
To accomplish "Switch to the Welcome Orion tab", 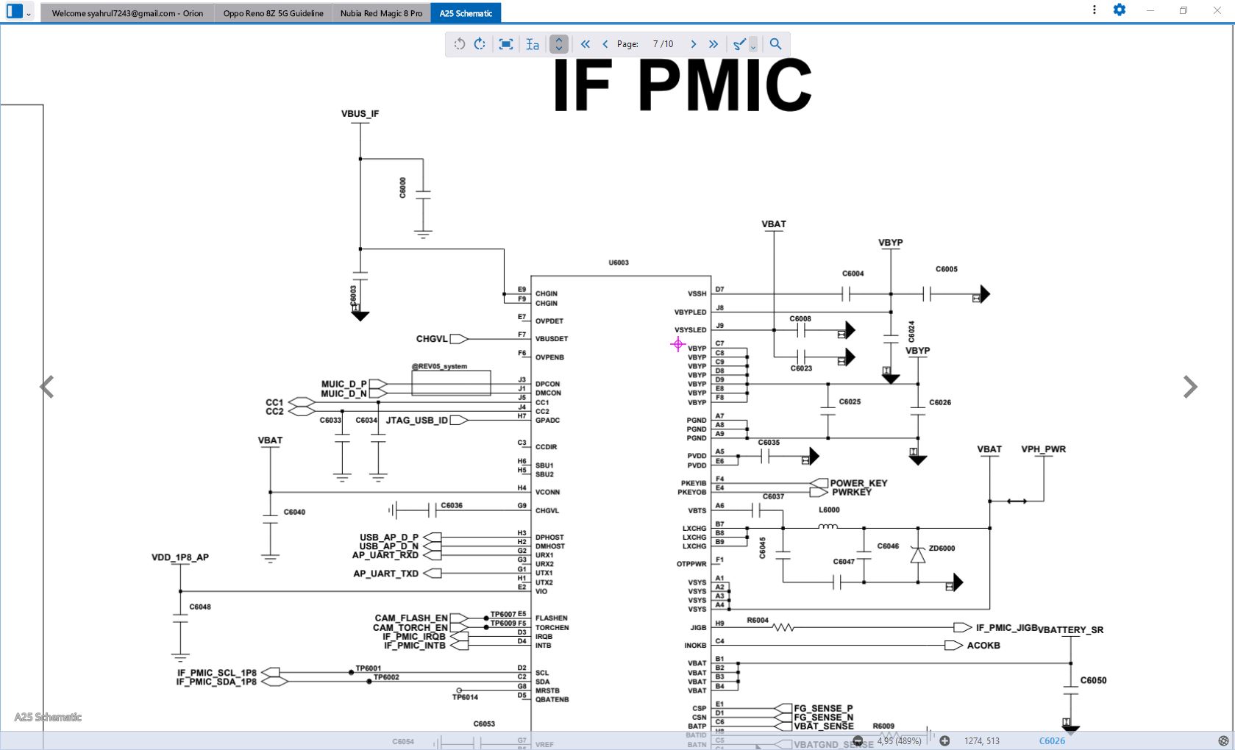I will pyautogui.click(x=127, y=13).
